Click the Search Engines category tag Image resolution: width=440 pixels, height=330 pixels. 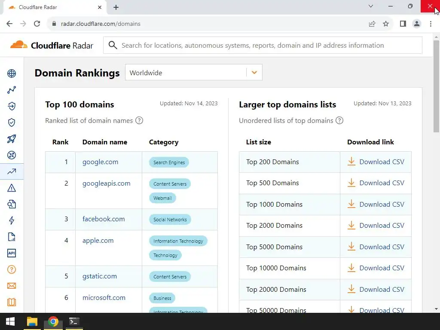coord(169,162)
